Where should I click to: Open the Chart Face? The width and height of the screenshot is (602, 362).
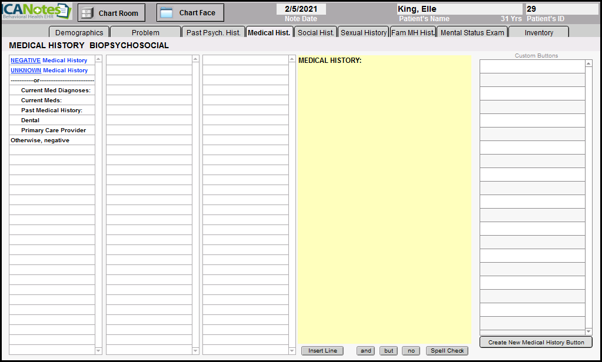[x=190, y=13]
